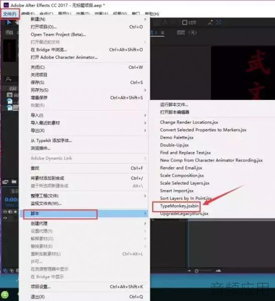
Task: Choose TypeMonkey.jsxbin from scripts submenu
Action: point(179,206)
